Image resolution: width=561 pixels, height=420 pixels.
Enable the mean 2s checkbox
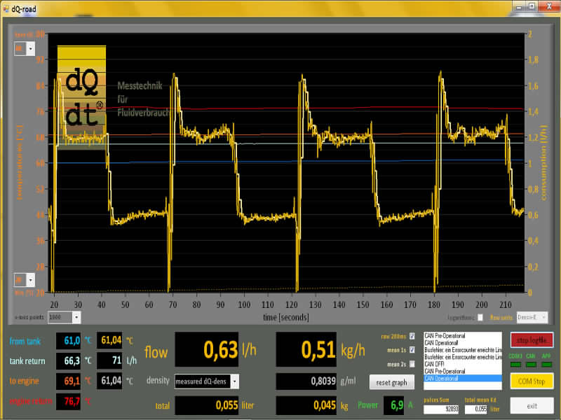tap(412, 364)
